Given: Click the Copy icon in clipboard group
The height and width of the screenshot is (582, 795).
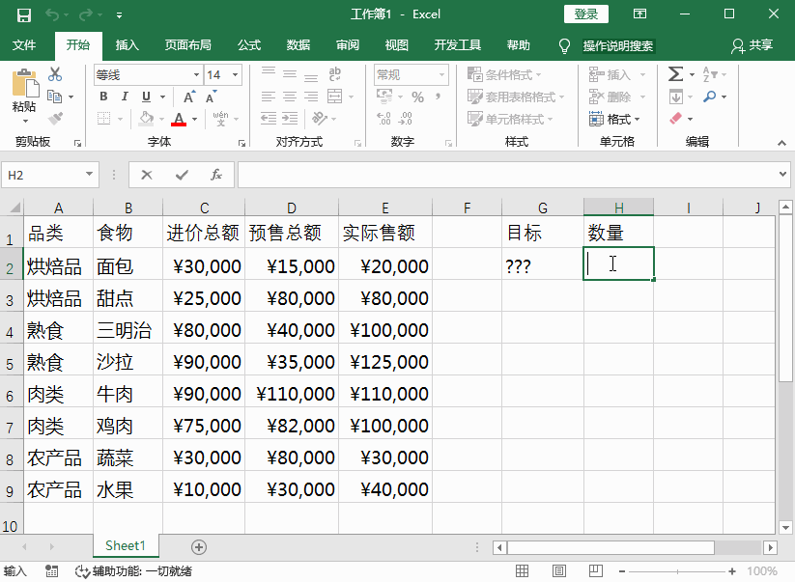Looking at the screenshot, I should 54,97.
